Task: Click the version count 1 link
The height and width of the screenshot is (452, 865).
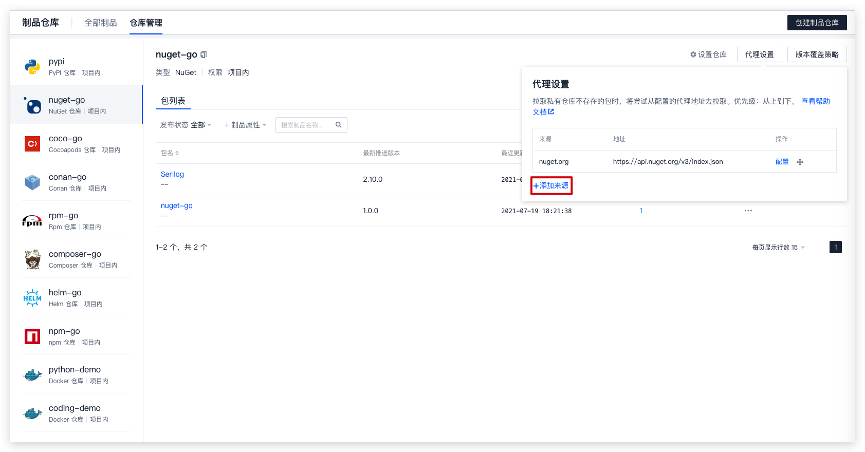Action: pos(641,211)
